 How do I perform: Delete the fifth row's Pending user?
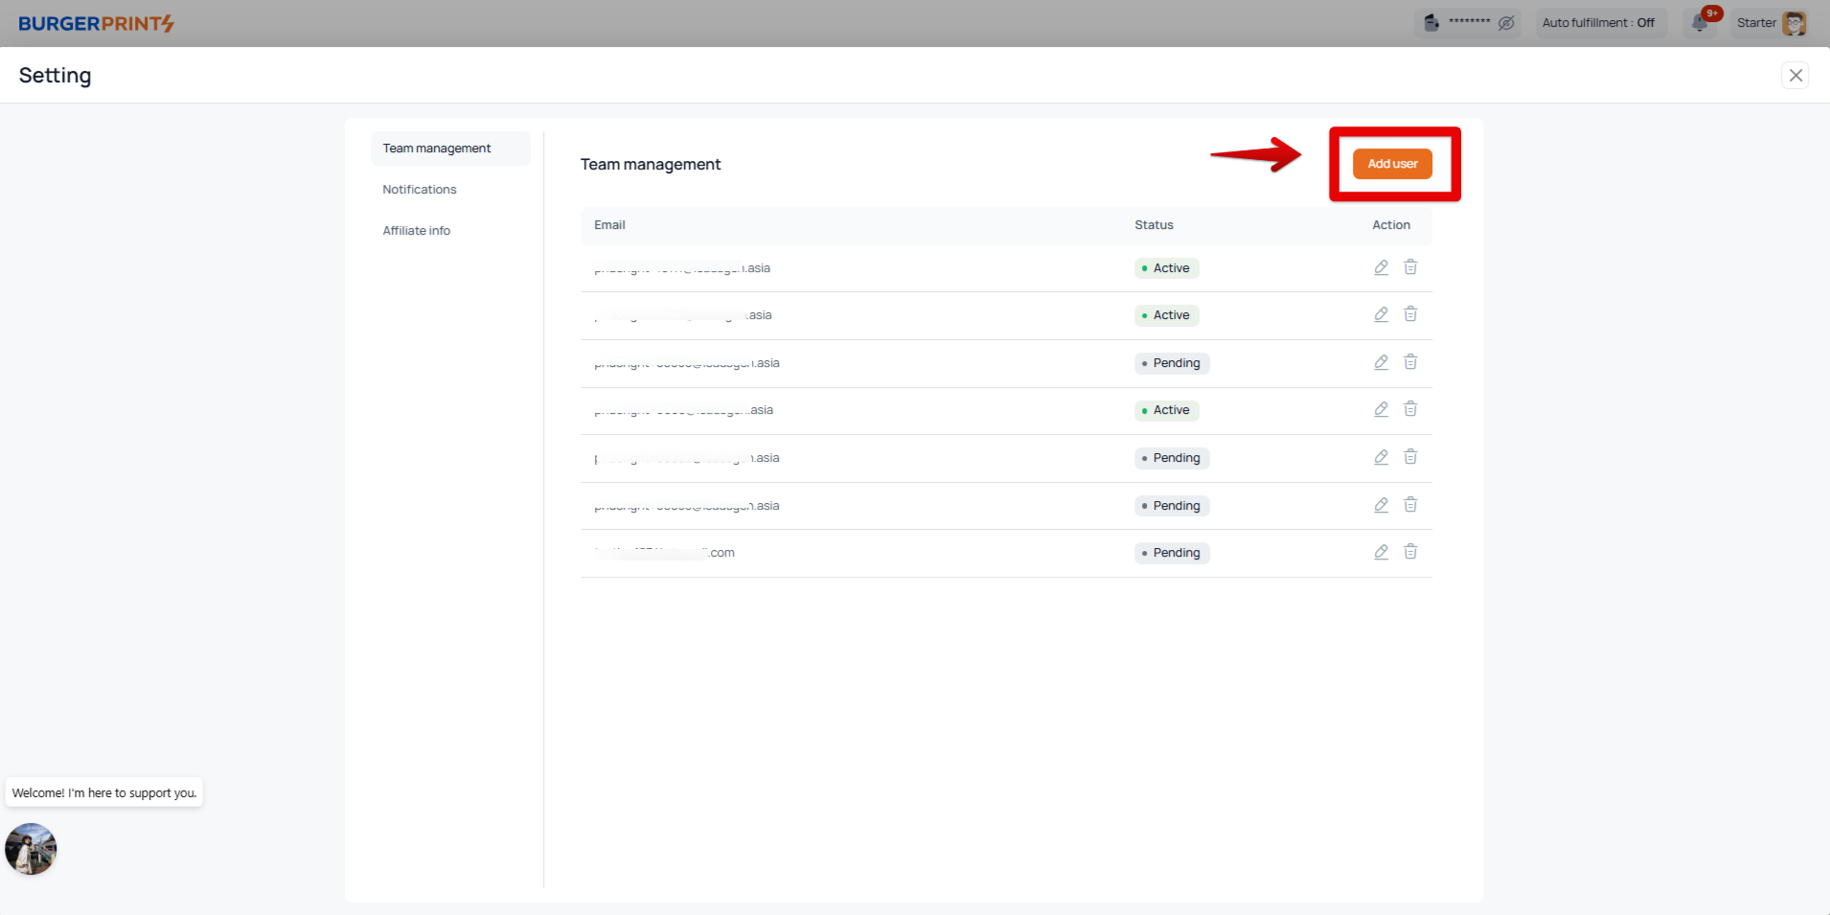click(1410, 457)
